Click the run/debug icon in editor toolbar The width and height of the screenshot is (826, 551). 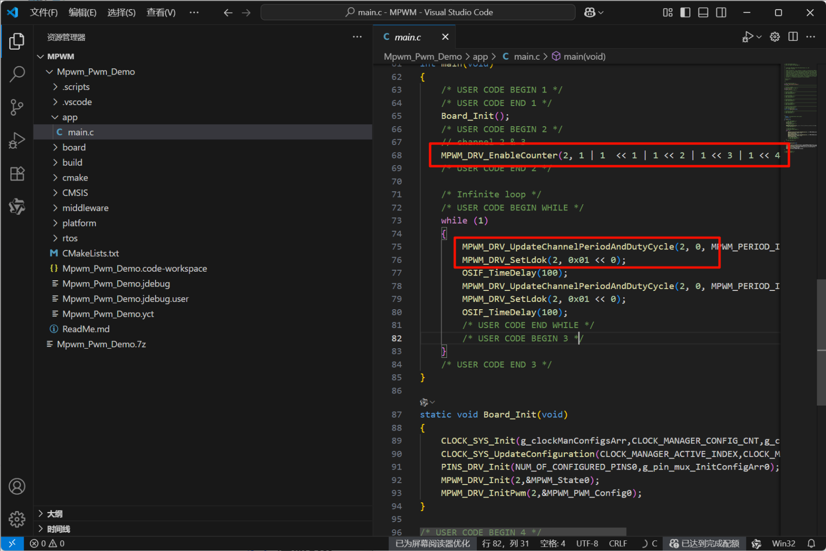click(747, 37)
